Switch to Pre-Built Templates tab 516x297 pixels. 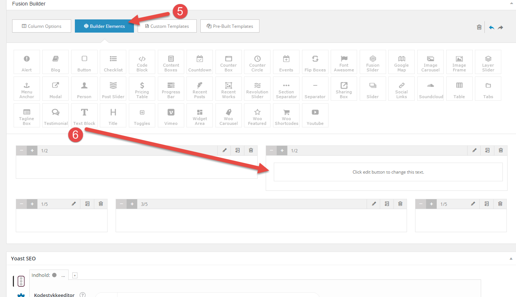[230, 26]
